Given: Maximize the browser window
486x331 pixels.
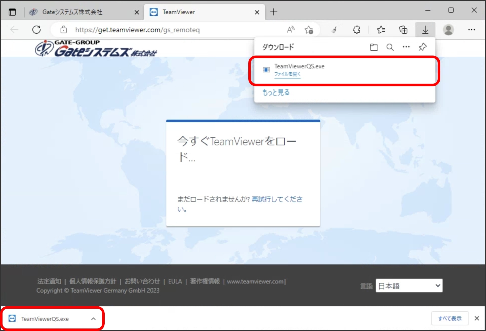Looking at the screenshot, I should coord(451,10).
